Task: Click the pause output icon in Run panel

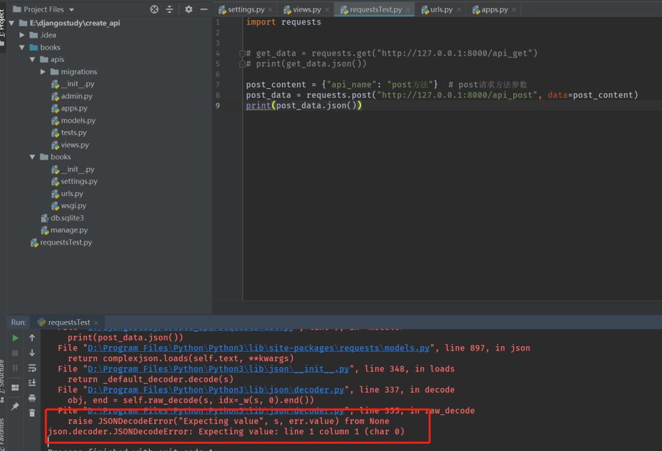Action: click(x=15, y=368)
